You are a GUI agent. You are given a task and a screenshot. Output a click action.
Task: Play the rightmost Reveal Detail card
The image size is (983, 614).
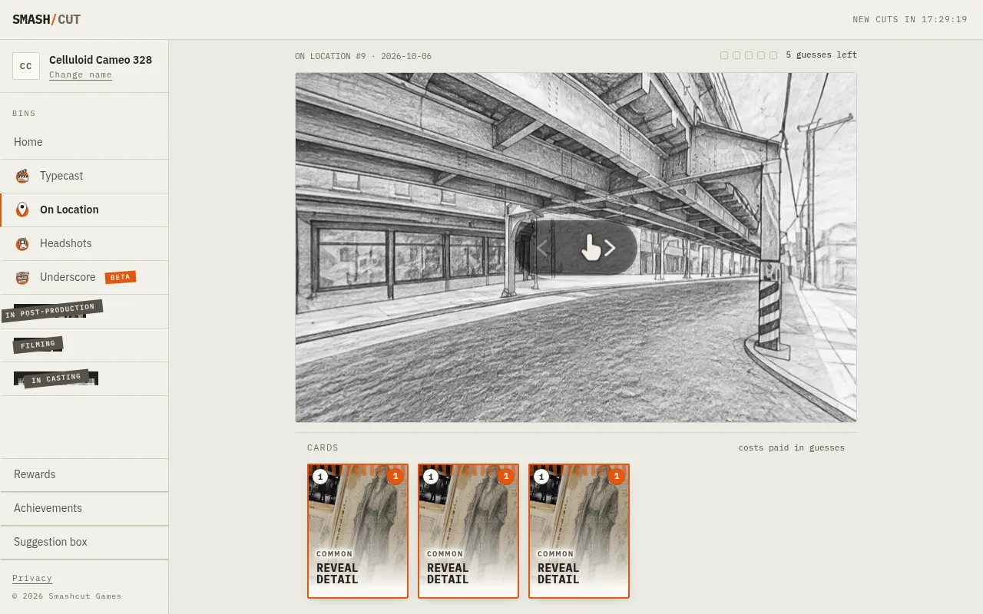coord(579,531)
